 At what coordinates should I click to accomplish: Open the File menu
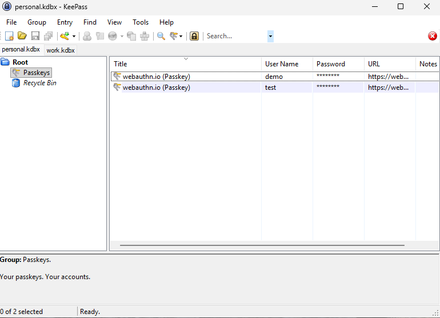pyautogui.click(x=11, y=22)
